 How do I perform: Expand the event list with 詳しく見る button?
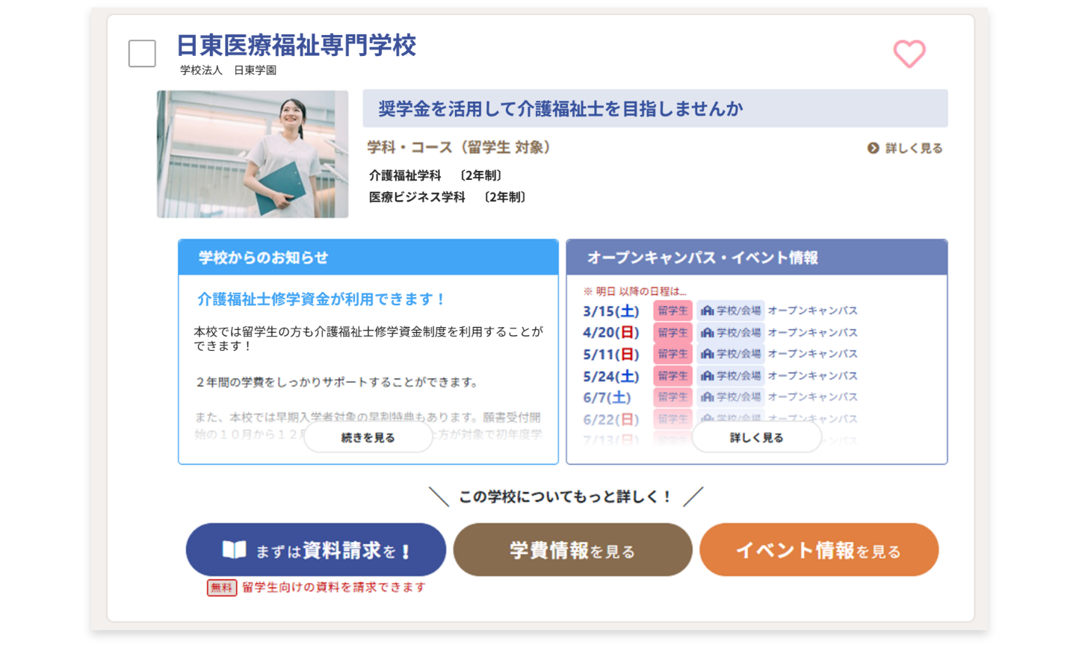756,437
